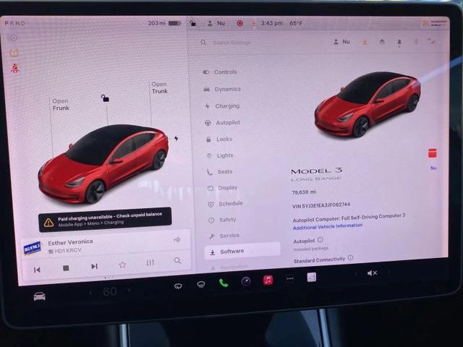The height and width of the screenshot is (347, 463).
Task: Tap the paid charging unavailable alert
Action: click(x=105, y=220)
